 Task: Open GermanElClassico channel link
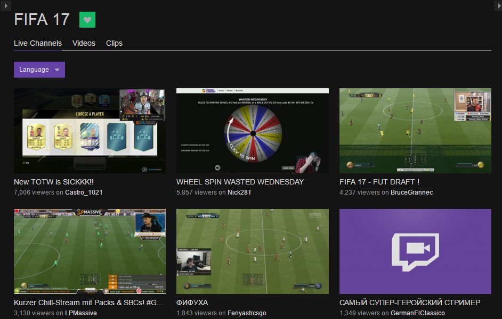417,313
